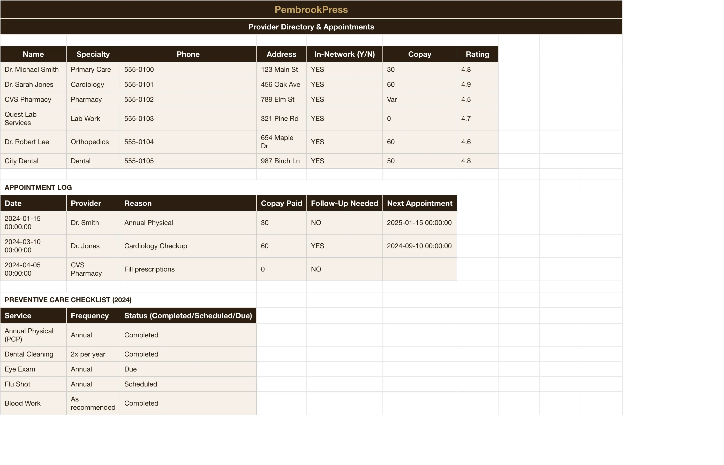
Task: Select the Scheduled status cell
Action: click(188, 384)
